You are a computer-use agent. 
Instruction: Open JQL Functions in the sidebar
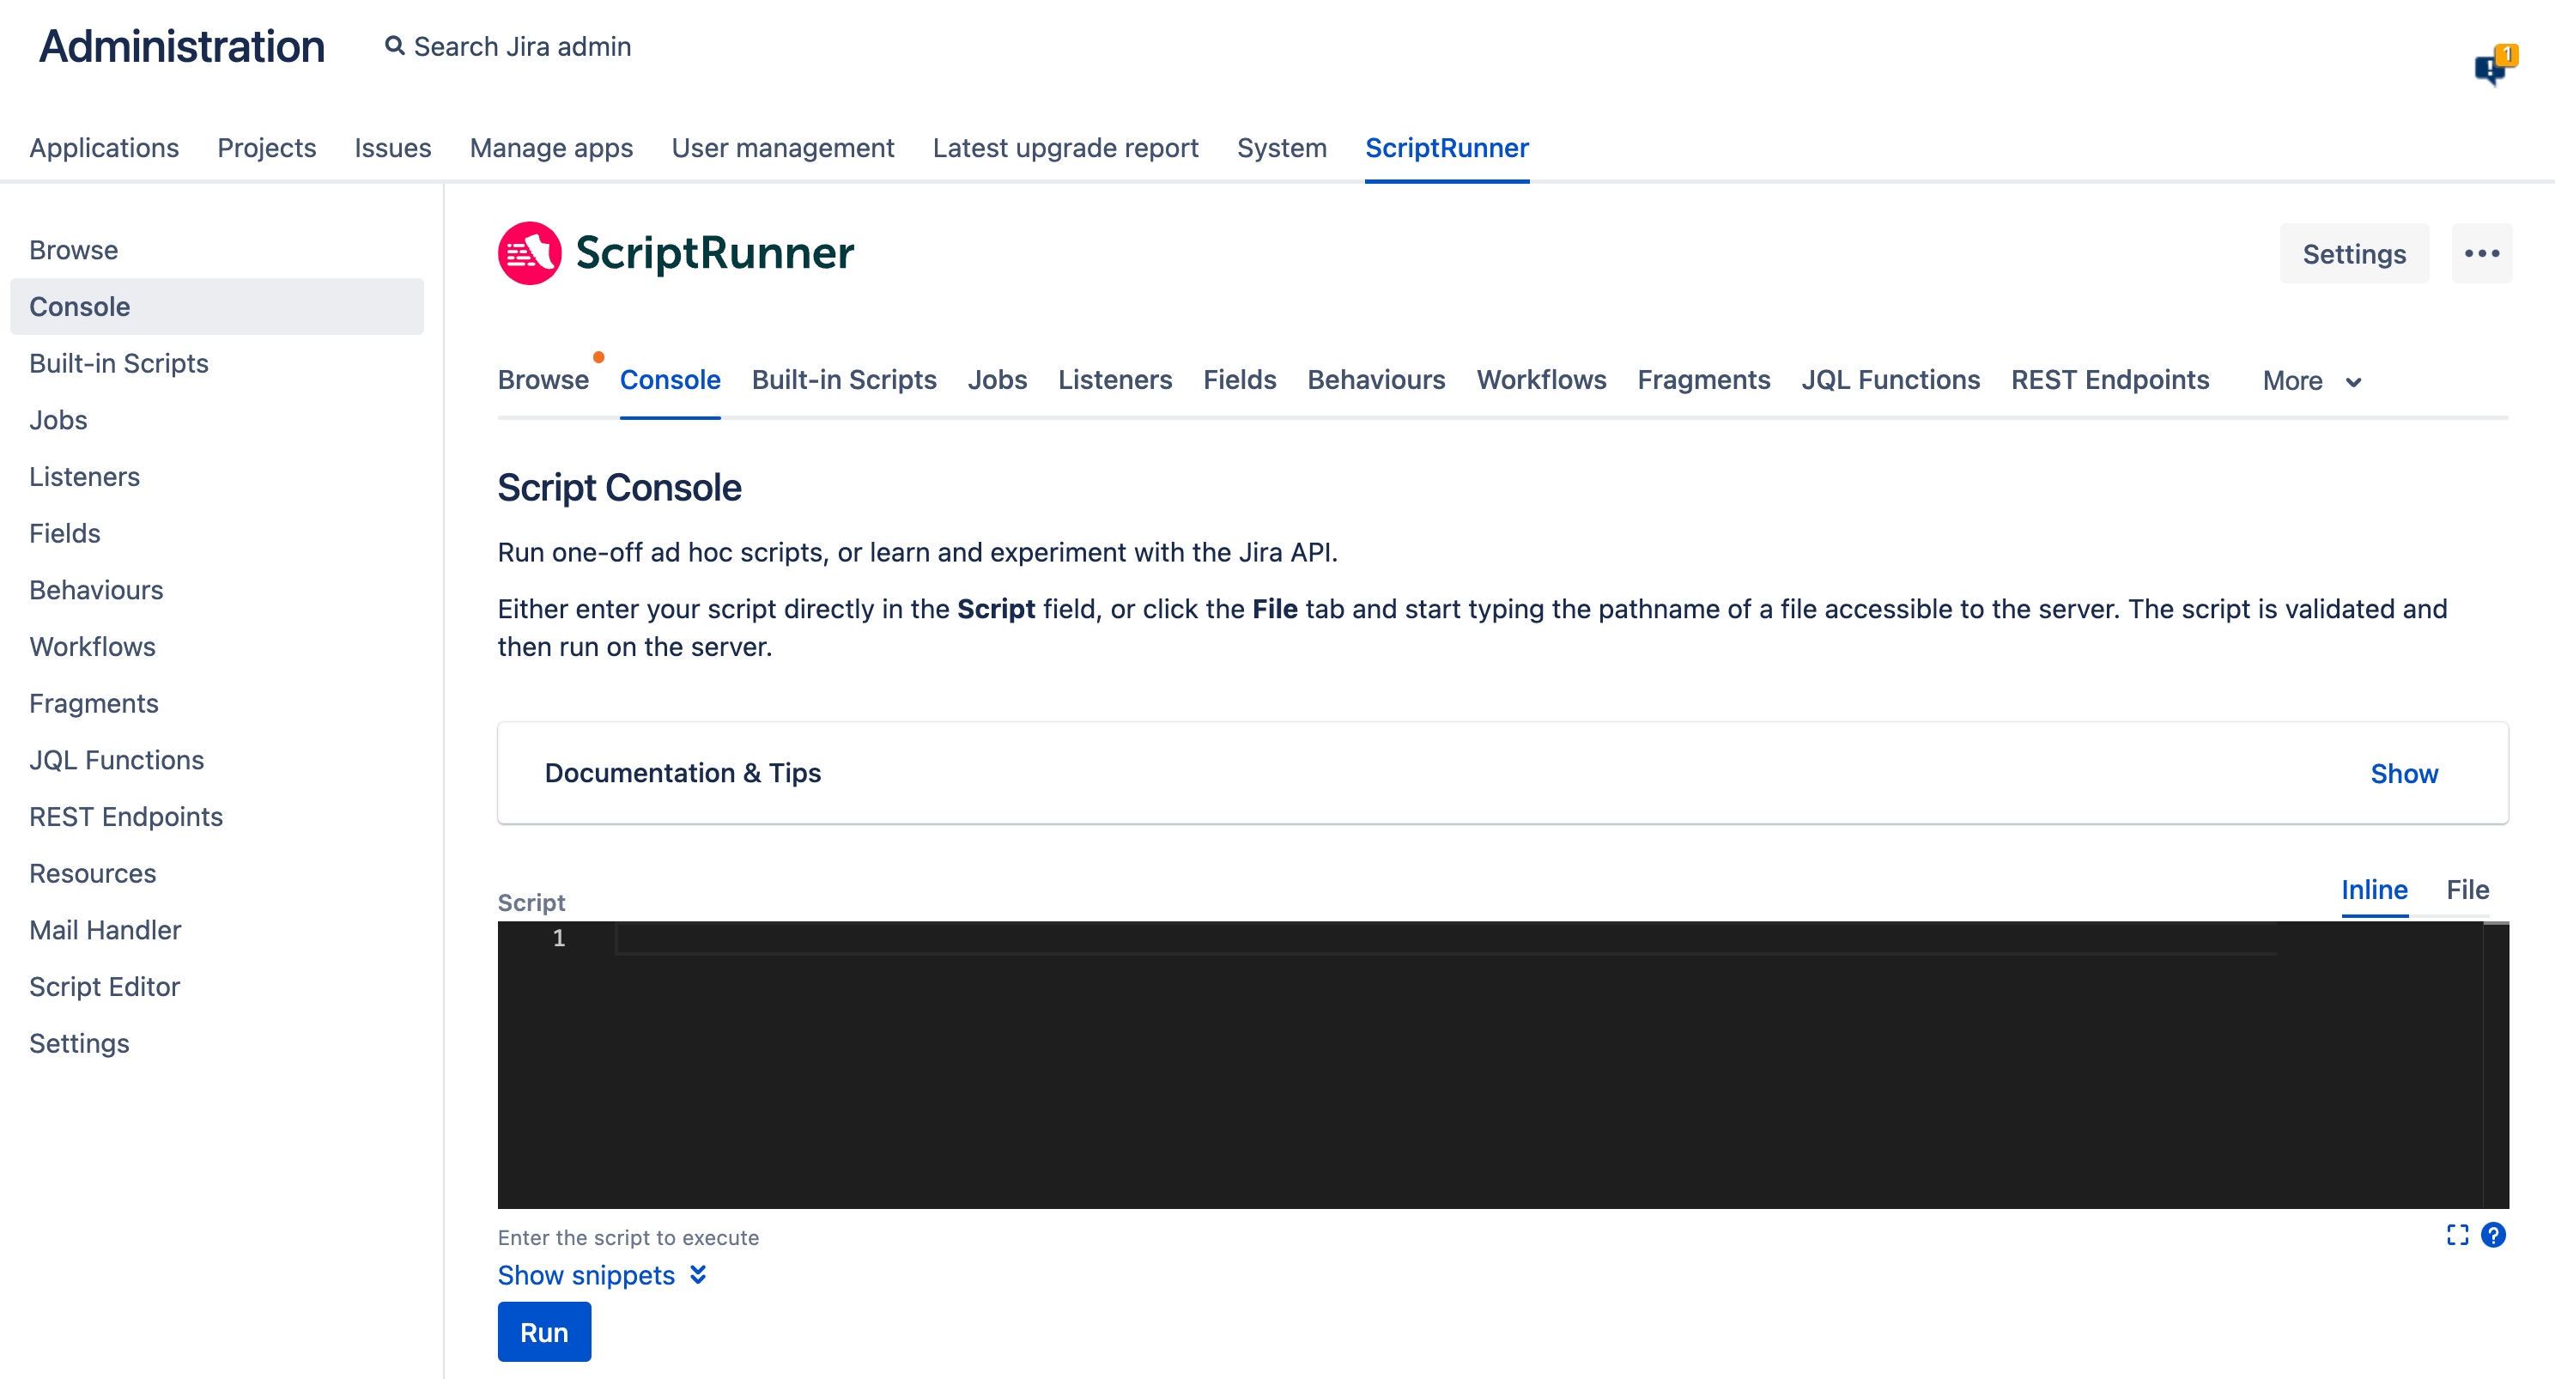point(216,759)
